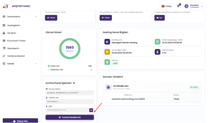Click lifebuoy icon next to Destek
The height and width of the screenshot is (123, 209).
point(4,64)
